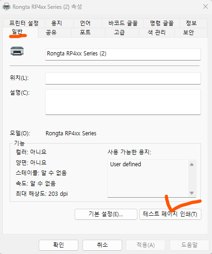212x254 pixels.
Task: Click the 도움말 help button
Action: coord(189,245)
